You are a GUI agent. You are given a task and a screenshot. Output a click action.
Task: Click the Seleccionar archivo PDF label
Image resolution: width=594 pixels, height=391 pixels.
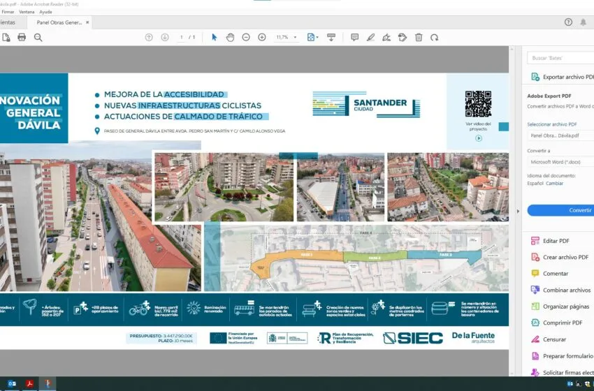tap(552, 124)
